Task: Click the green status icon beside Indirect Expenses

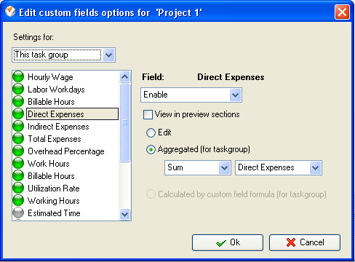Action: pos(18,126)
